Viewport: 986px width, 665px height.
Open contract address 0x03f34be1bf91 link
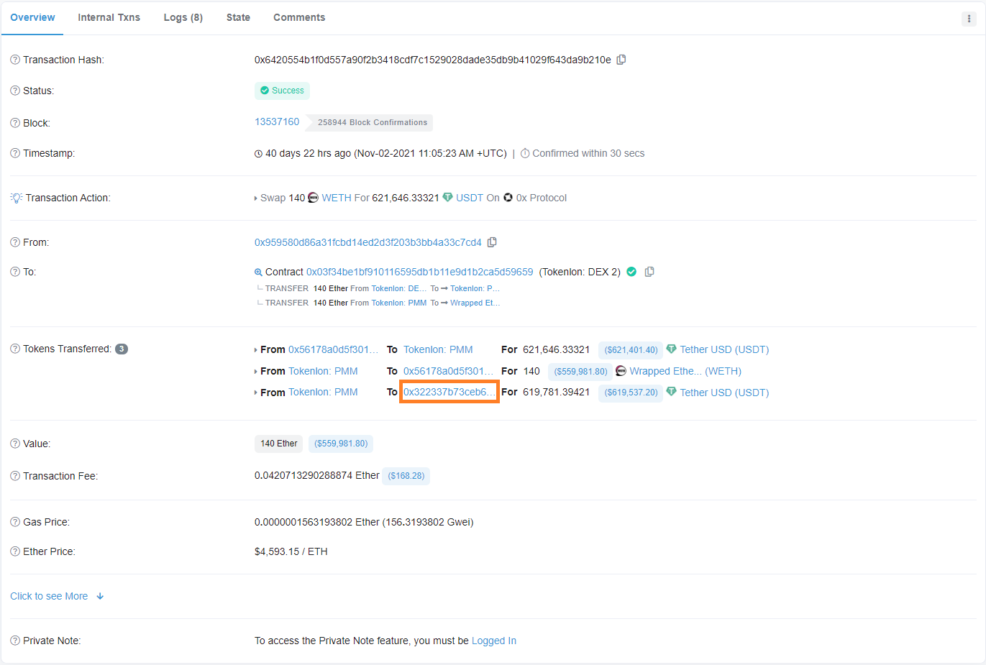point(420,272)
